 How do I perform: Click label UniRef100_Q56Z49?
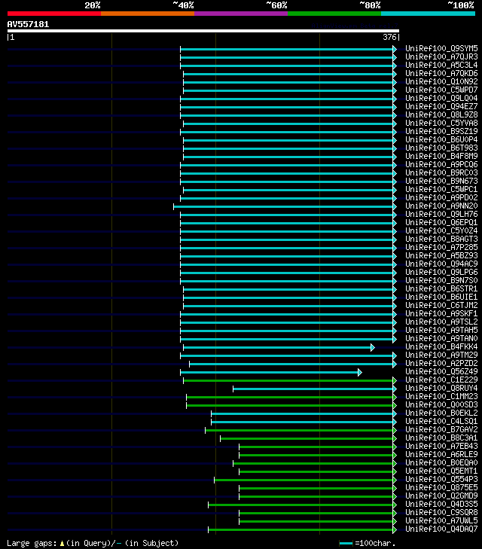pos(441,371)
